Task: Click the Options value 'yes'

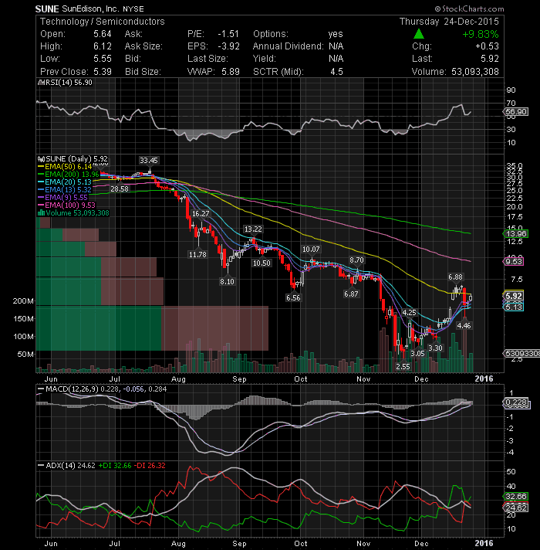Action: (336, 34)
